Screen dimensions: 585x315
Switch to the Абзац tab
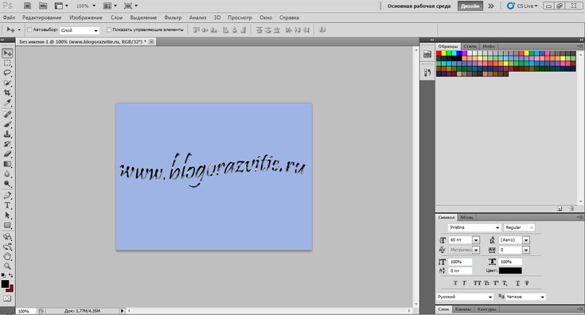pyautogui.click(x=466, y=217)
